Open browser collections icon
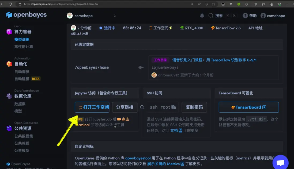Image resolution: width=294 pixels, height=169 pixels. tap(271, 4)
